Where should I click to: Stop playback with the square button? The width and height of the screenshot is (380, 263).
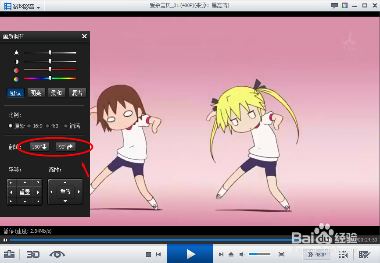click(x=149, y=254)
